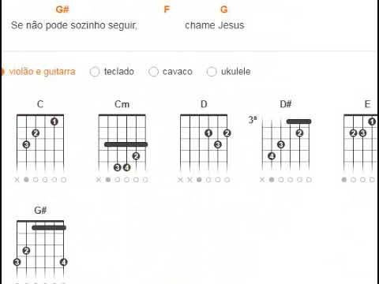Choose the violão e guitarra option

[x=39, y=72]
